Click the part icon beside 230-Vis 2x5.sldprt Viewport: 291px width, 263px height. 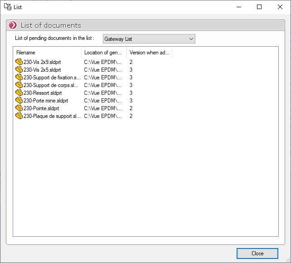pos(19,69)
